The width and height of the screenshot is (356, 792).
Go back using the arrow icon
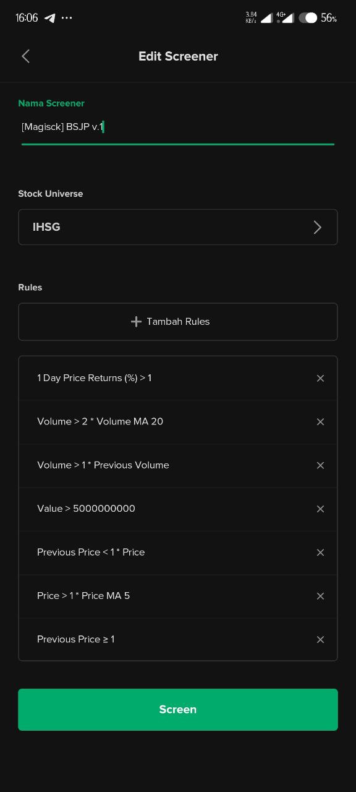pos(25,56)
